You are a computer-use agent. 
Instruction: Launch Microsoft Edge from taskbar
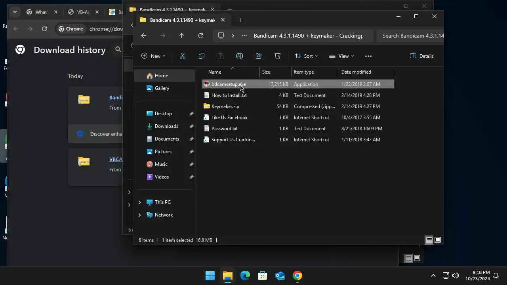point(245,275)
